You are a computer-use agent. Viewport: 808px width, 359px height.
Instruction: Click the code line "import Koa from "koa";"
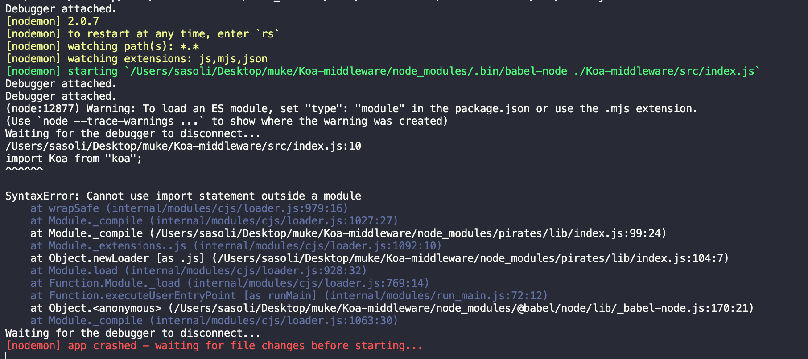pyautogui.click(x=74, y=159)
